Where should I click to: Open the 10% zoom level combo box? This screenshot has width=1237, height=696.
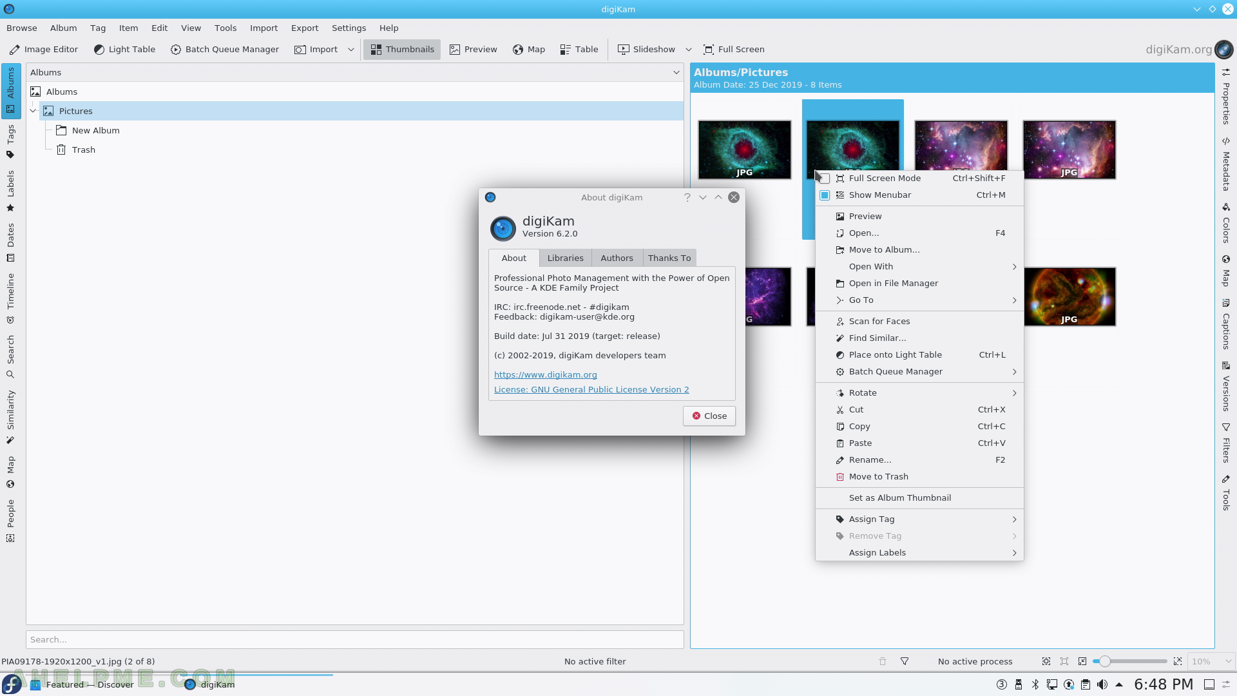point(1211,661)
